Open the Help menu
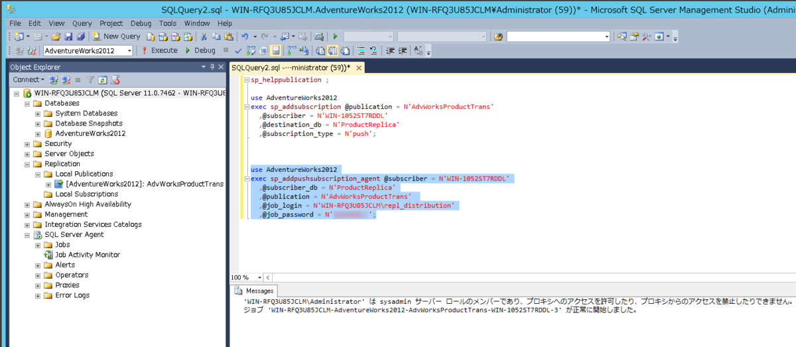 (225, 23)
